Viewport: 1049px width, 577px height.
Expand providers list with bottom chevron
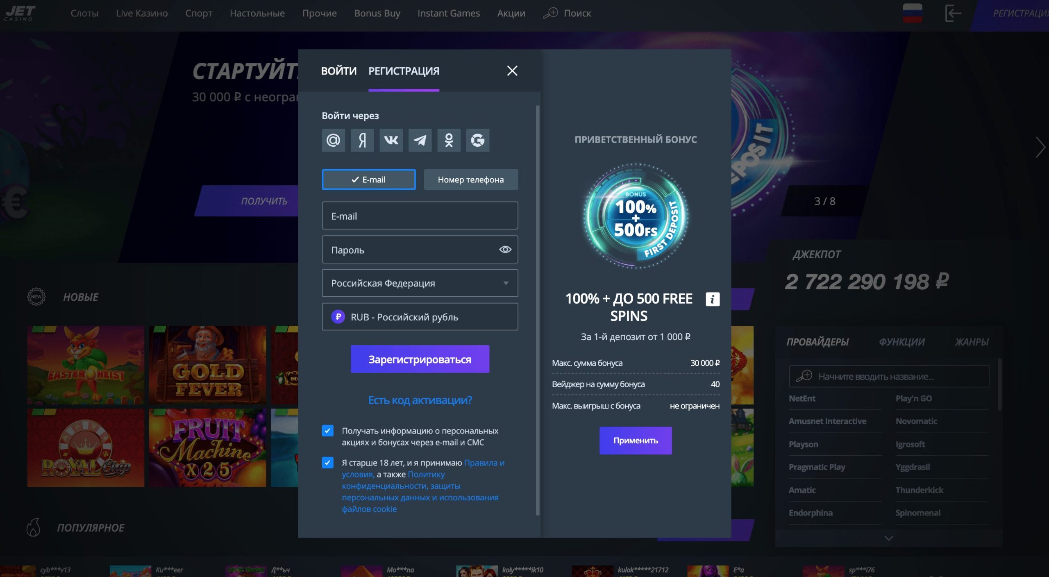tap(888, 538)
